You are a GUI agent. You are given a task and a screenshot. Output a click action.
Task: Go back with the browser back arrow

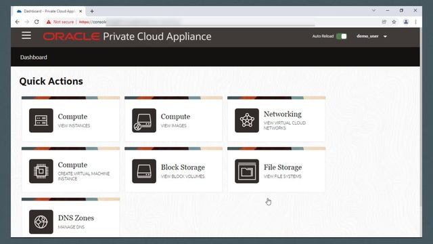[17, 22]
